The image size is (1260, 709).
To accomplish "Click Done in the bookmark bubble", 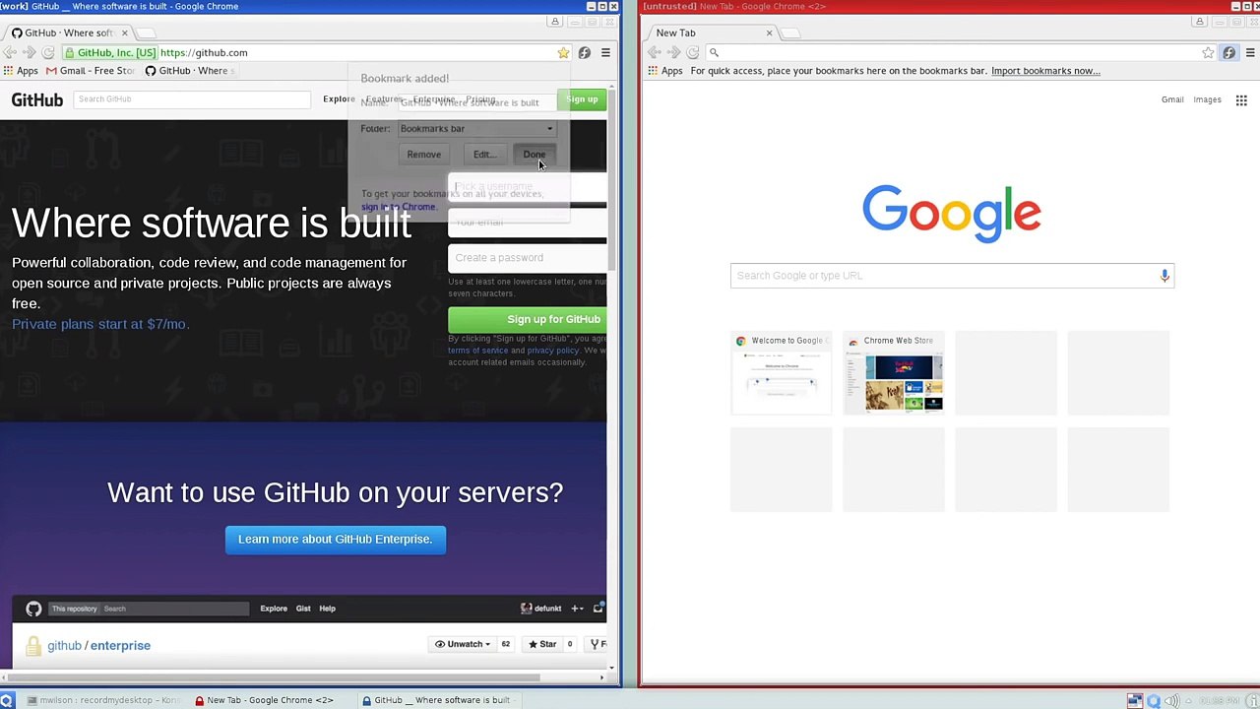I will (x=534, y=155).
